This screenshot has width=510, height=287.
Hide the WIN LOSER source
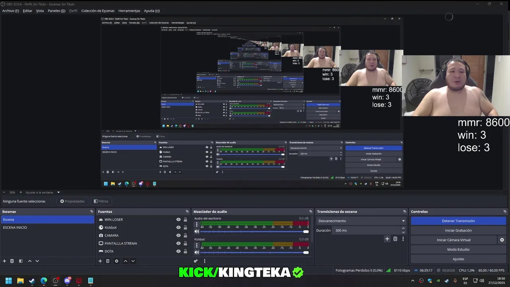(x=178, y=220)
